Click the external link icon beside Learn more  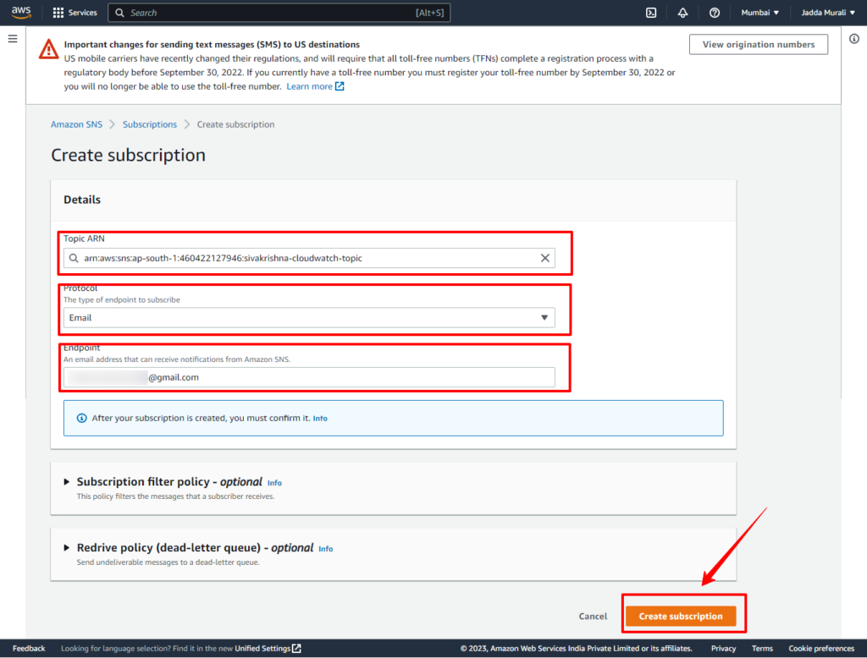(340, 86)
